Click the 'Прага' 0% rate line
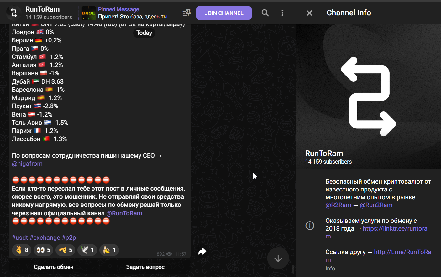Screen dimensions: 441x277 pyautogui.click(x=30, y=49)
